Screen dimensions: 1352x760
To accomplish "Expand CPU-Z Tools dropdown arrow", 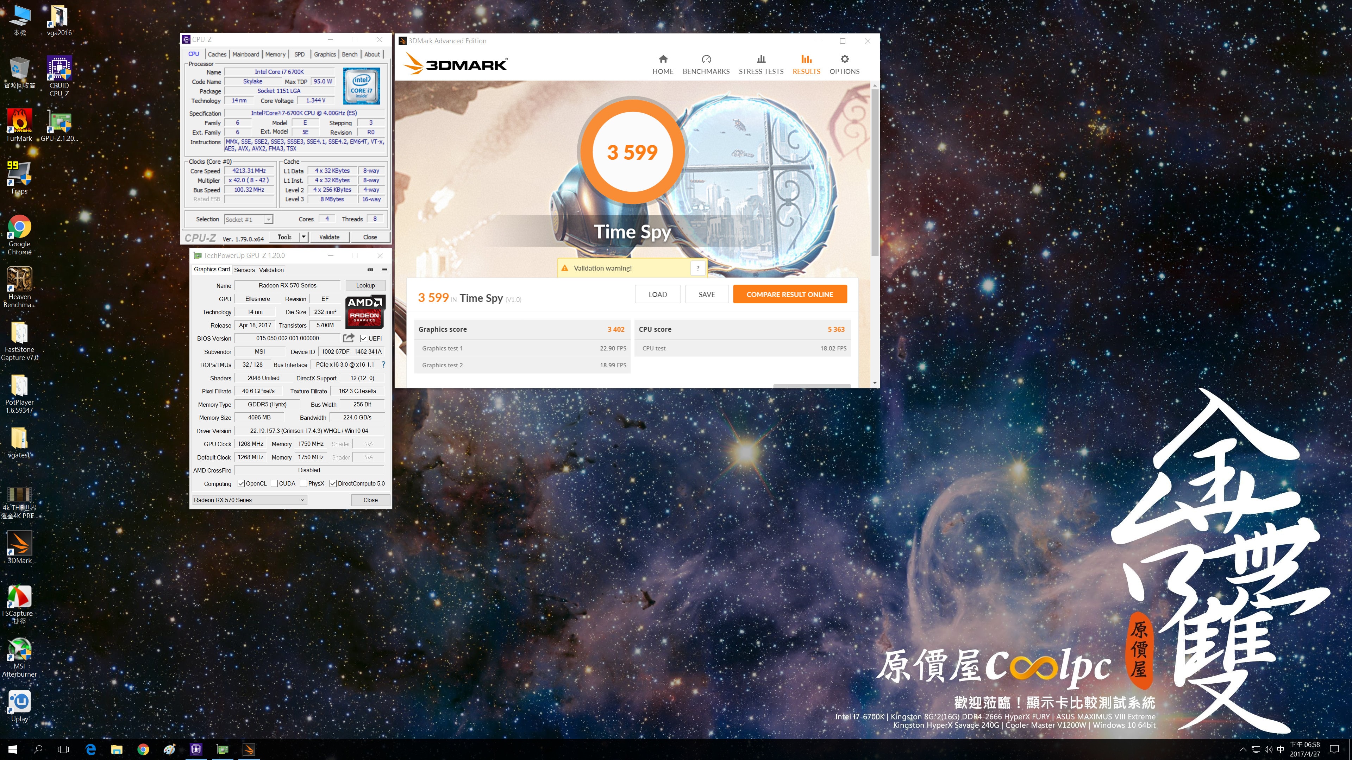I will pyautogui.click(x=303, y=237).
